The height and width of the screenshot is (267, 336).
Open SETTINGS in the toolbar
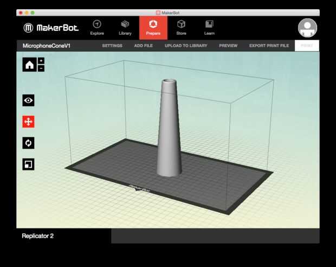click(x=112, y=46)
